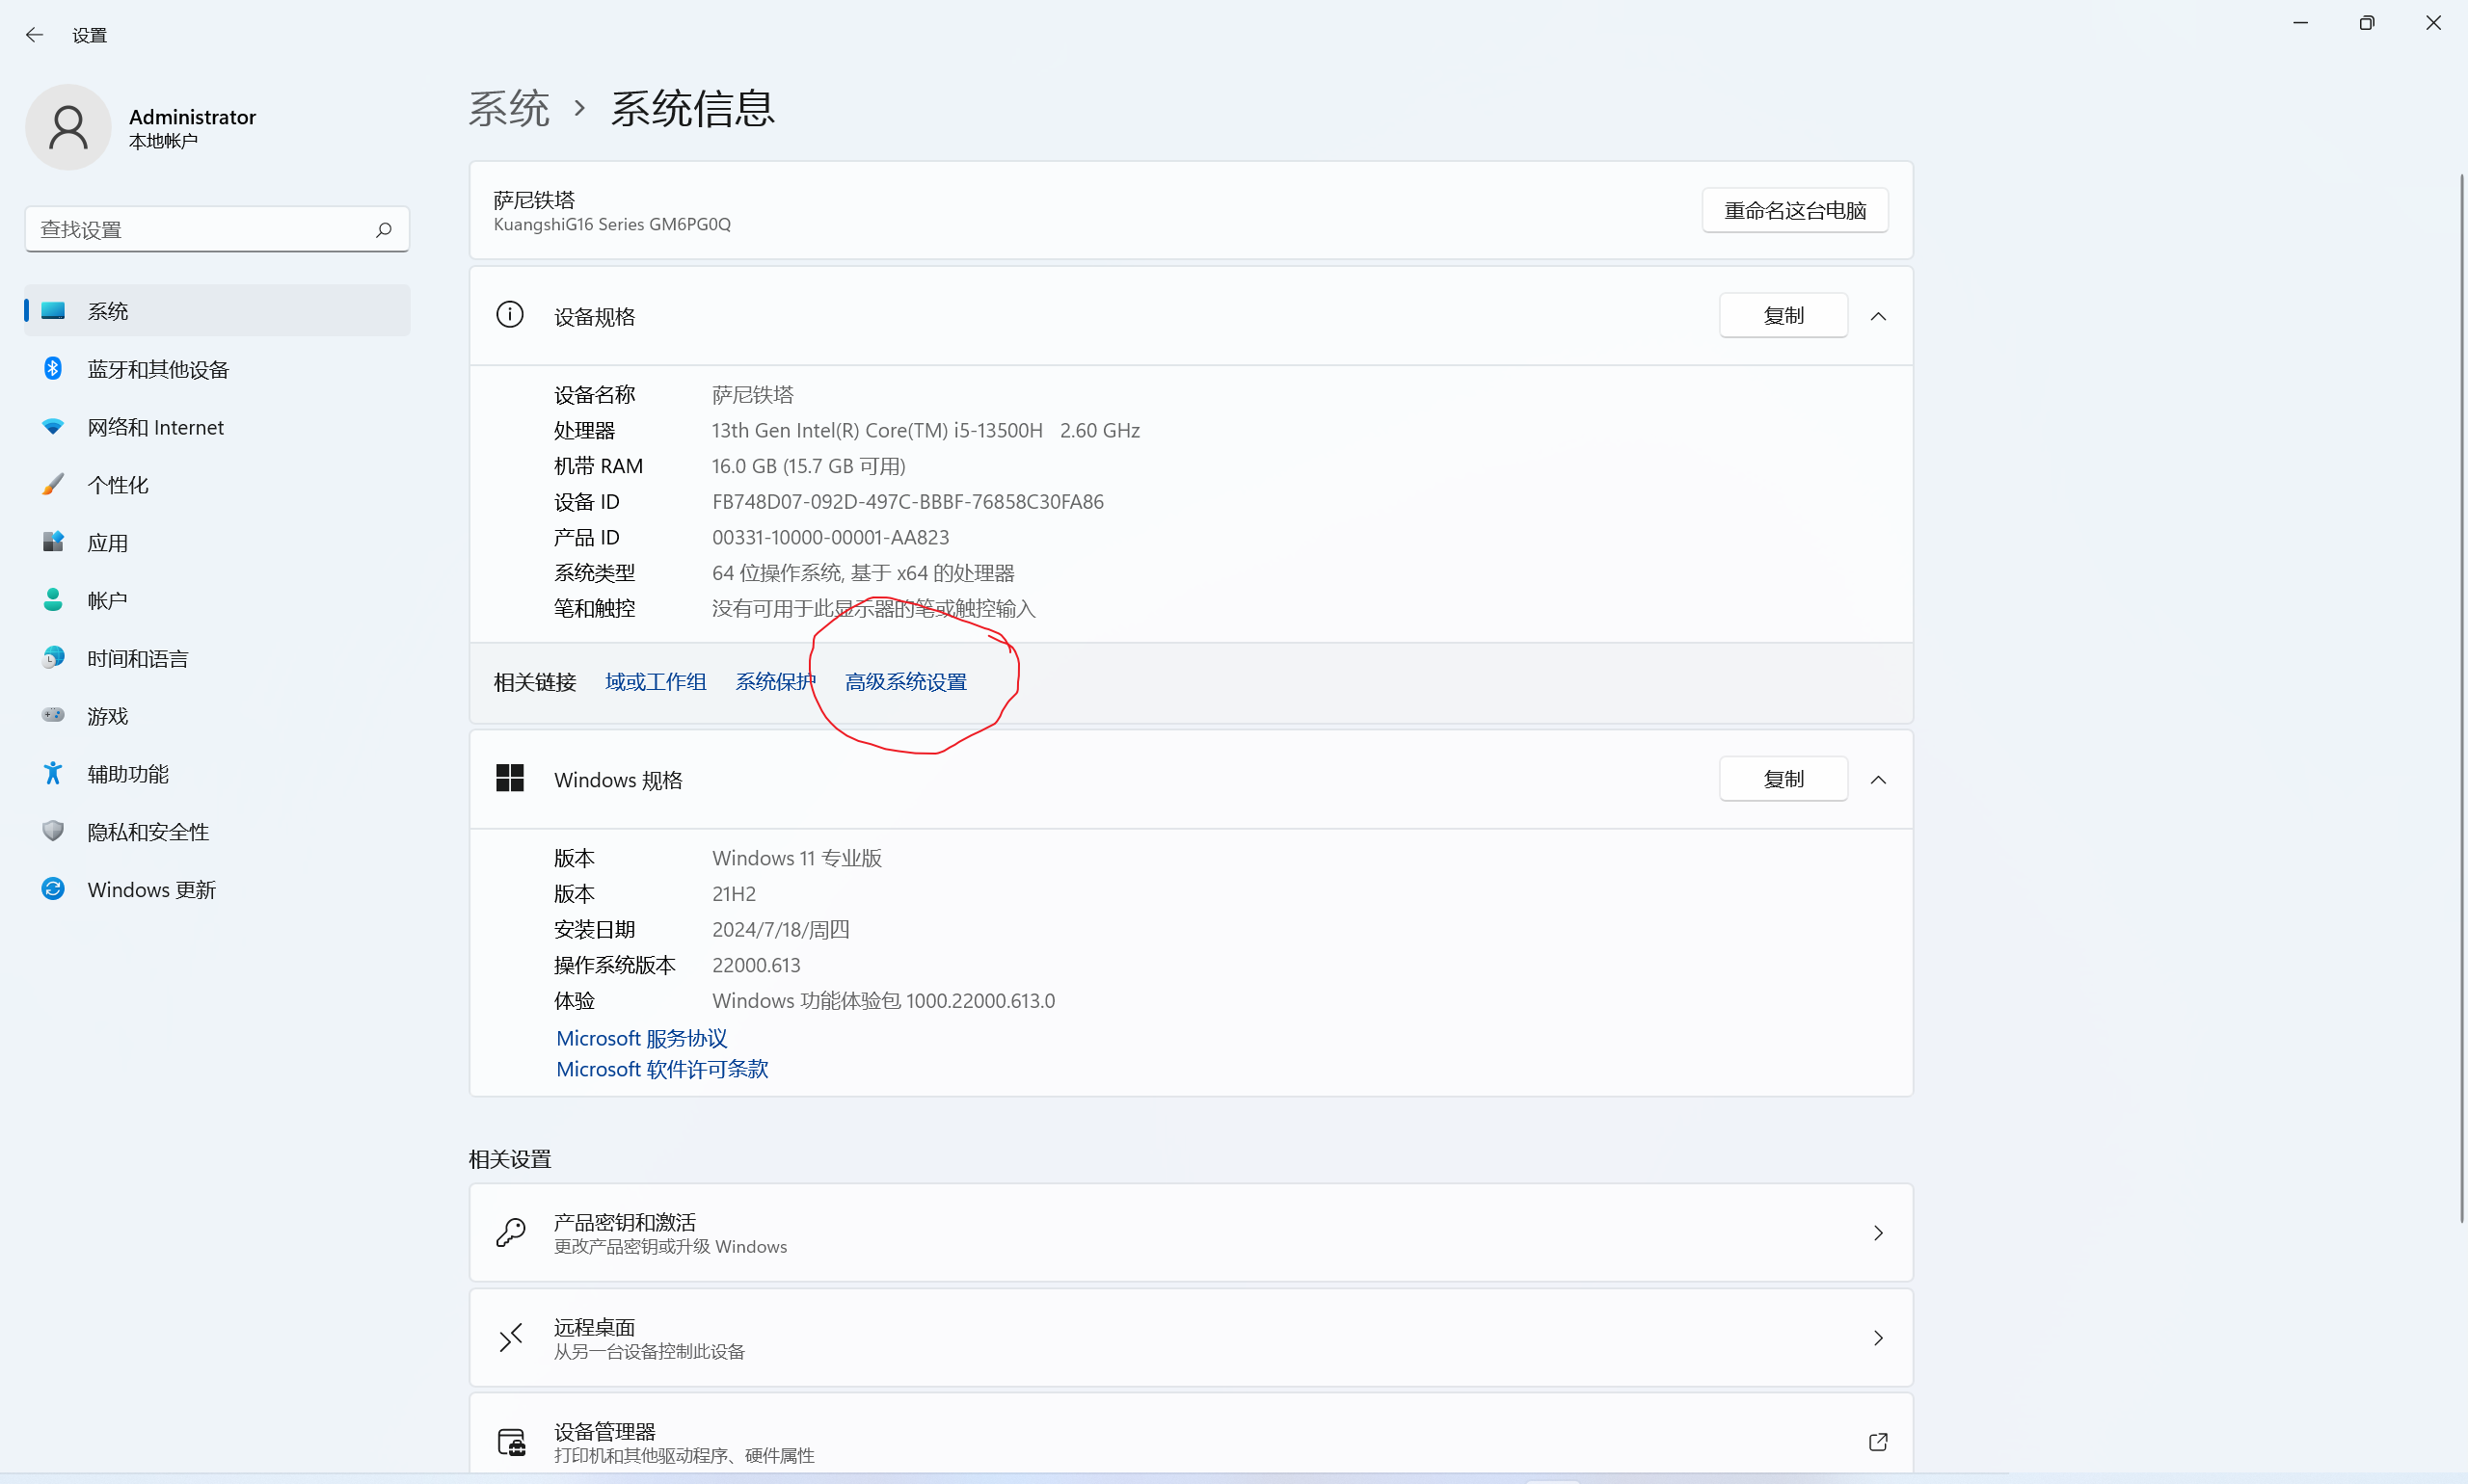The height and width of the screenshot is (1484, 2468).
Task: Click the Remote Desktop icon
Action: [510, 1338]
